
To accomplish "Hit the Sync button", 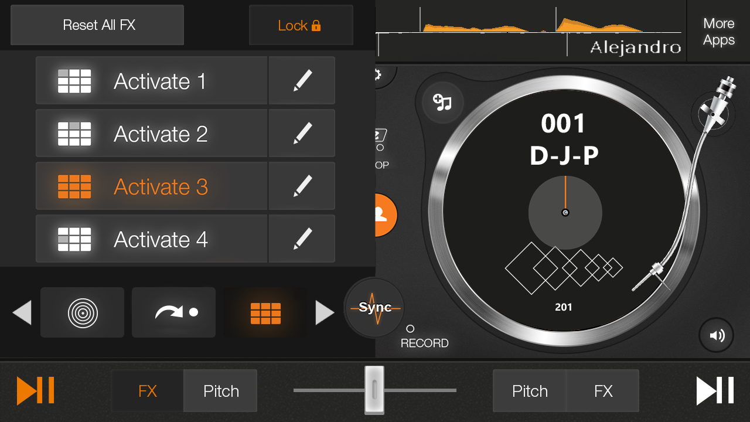I will point(374,308).
